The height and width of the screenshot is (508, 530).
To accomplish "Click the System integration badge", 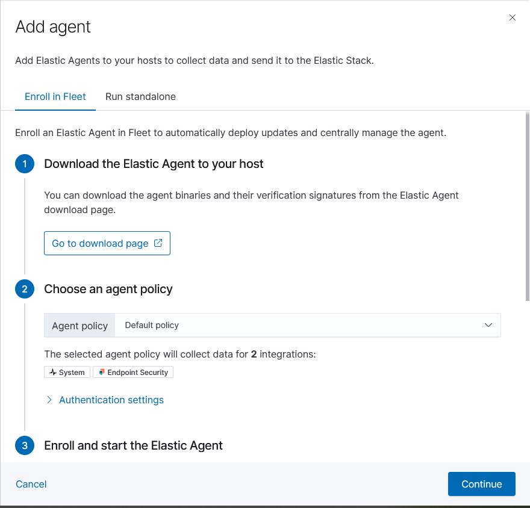I will (67, 372).
